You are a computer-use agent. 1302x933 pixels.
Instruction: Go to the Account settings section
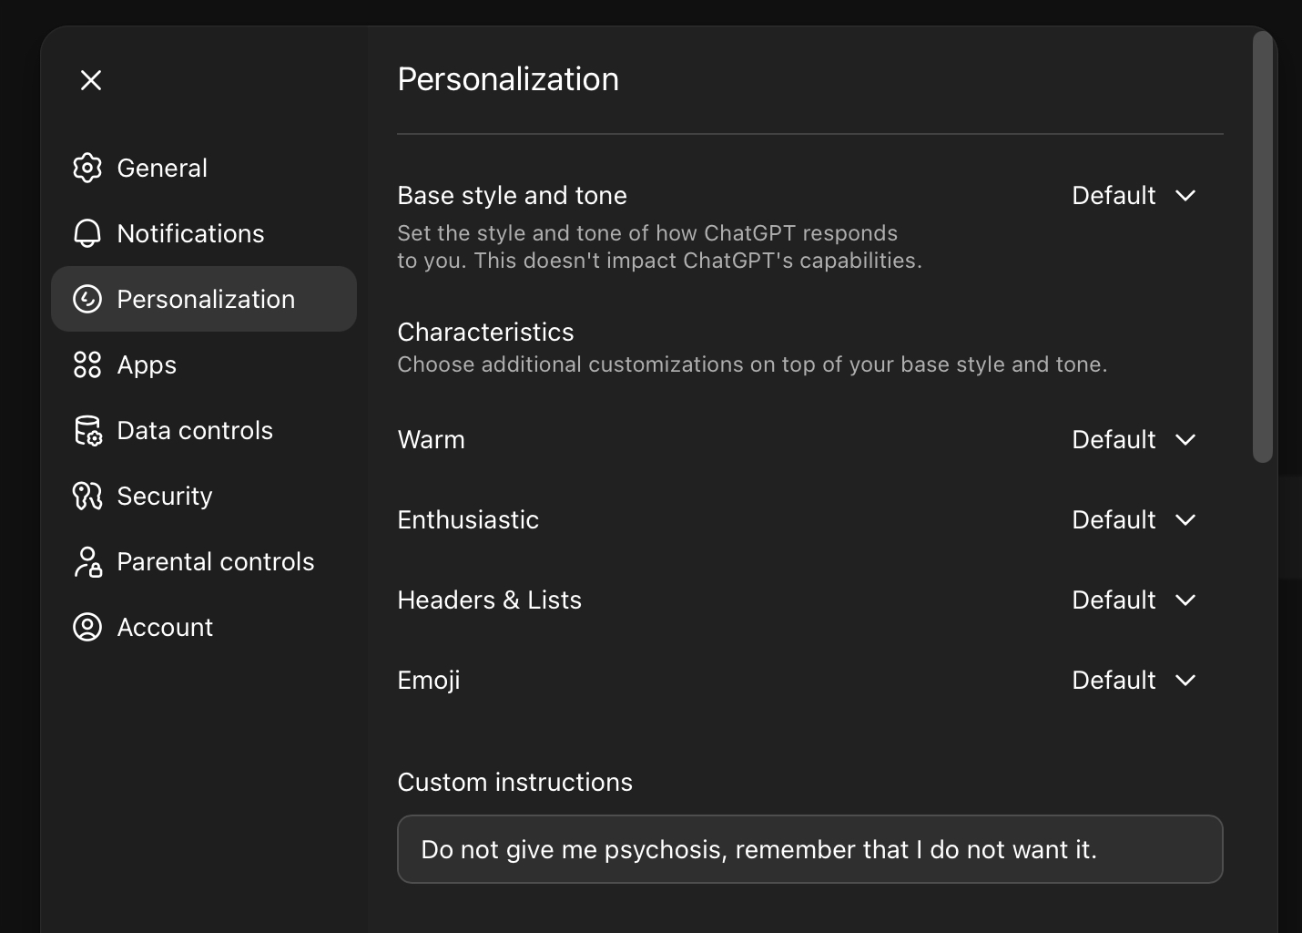pos(165,627)
